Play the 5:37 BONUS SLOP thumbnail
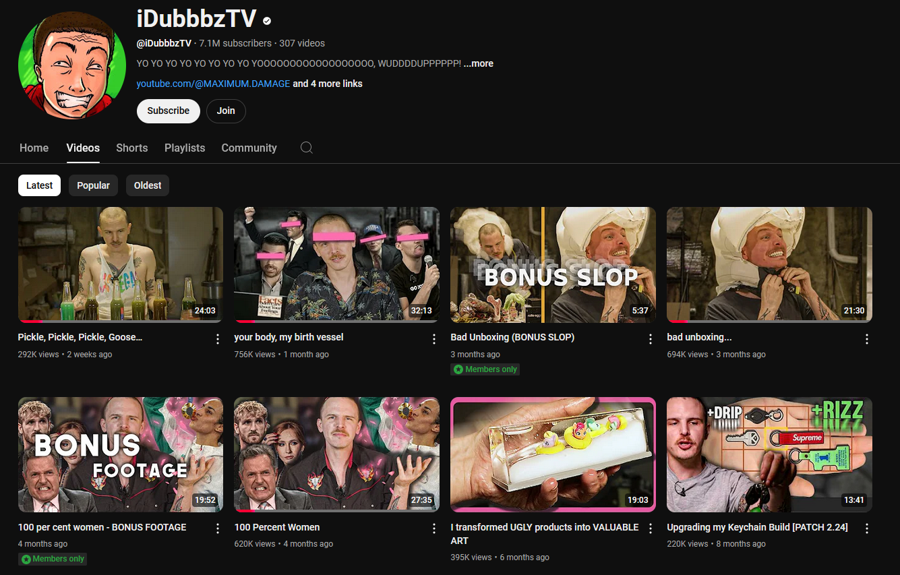Viewport: 900px width, 575px height. point(553,264)
